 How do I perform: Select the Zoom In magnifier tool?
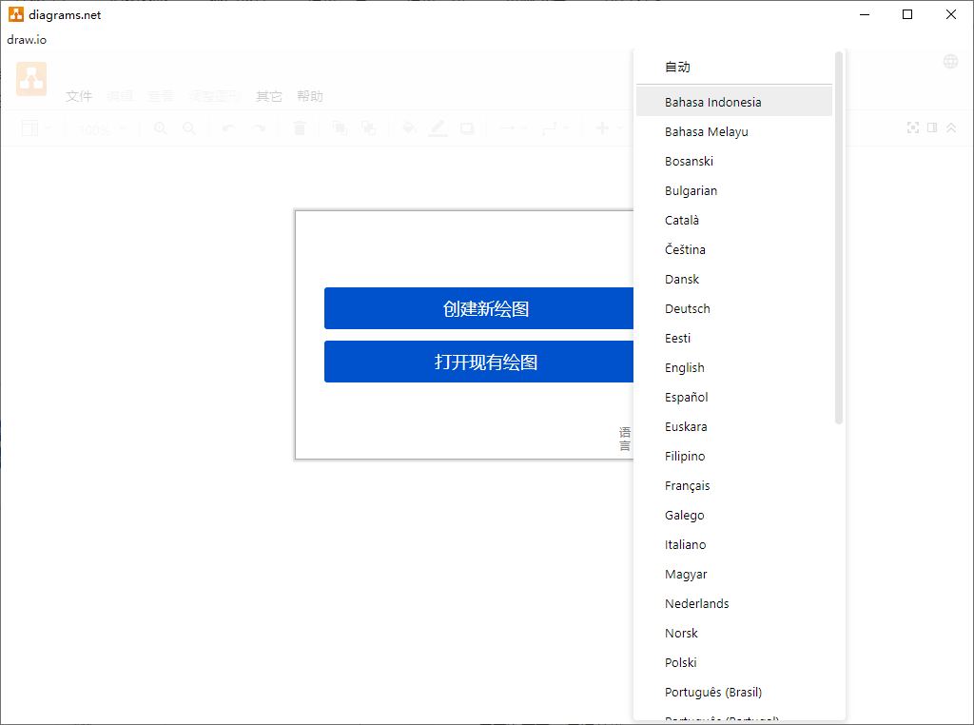[161, 127]
